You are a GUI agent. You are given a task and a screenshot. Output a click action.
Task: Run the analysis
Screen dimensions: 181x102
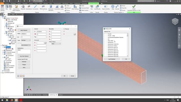[92, 7]
